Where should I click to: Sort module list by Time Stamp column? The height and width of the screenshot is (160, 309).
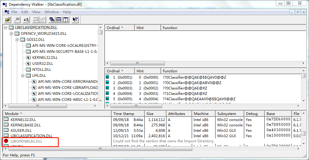tap(128, 114)
